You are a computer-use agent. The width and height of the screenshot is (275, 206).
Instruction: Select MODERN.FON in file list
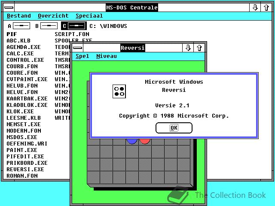(24, 130)
